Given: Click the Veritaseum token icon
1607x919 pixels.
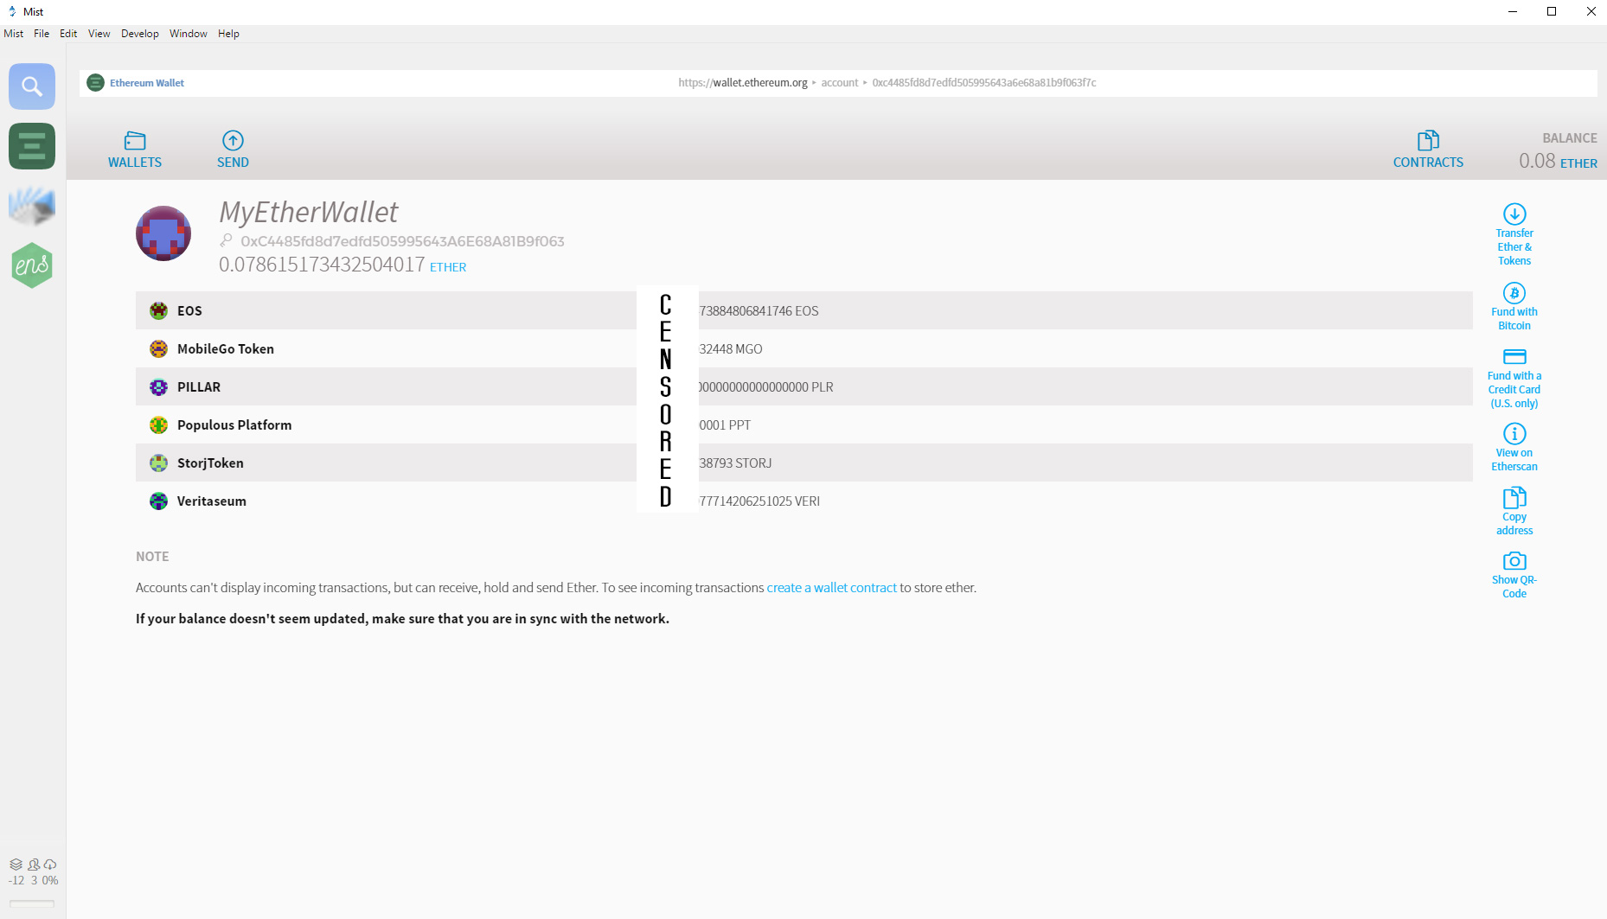Looking at the screenshot, I should pyautogui.click(x=158, y=501).
